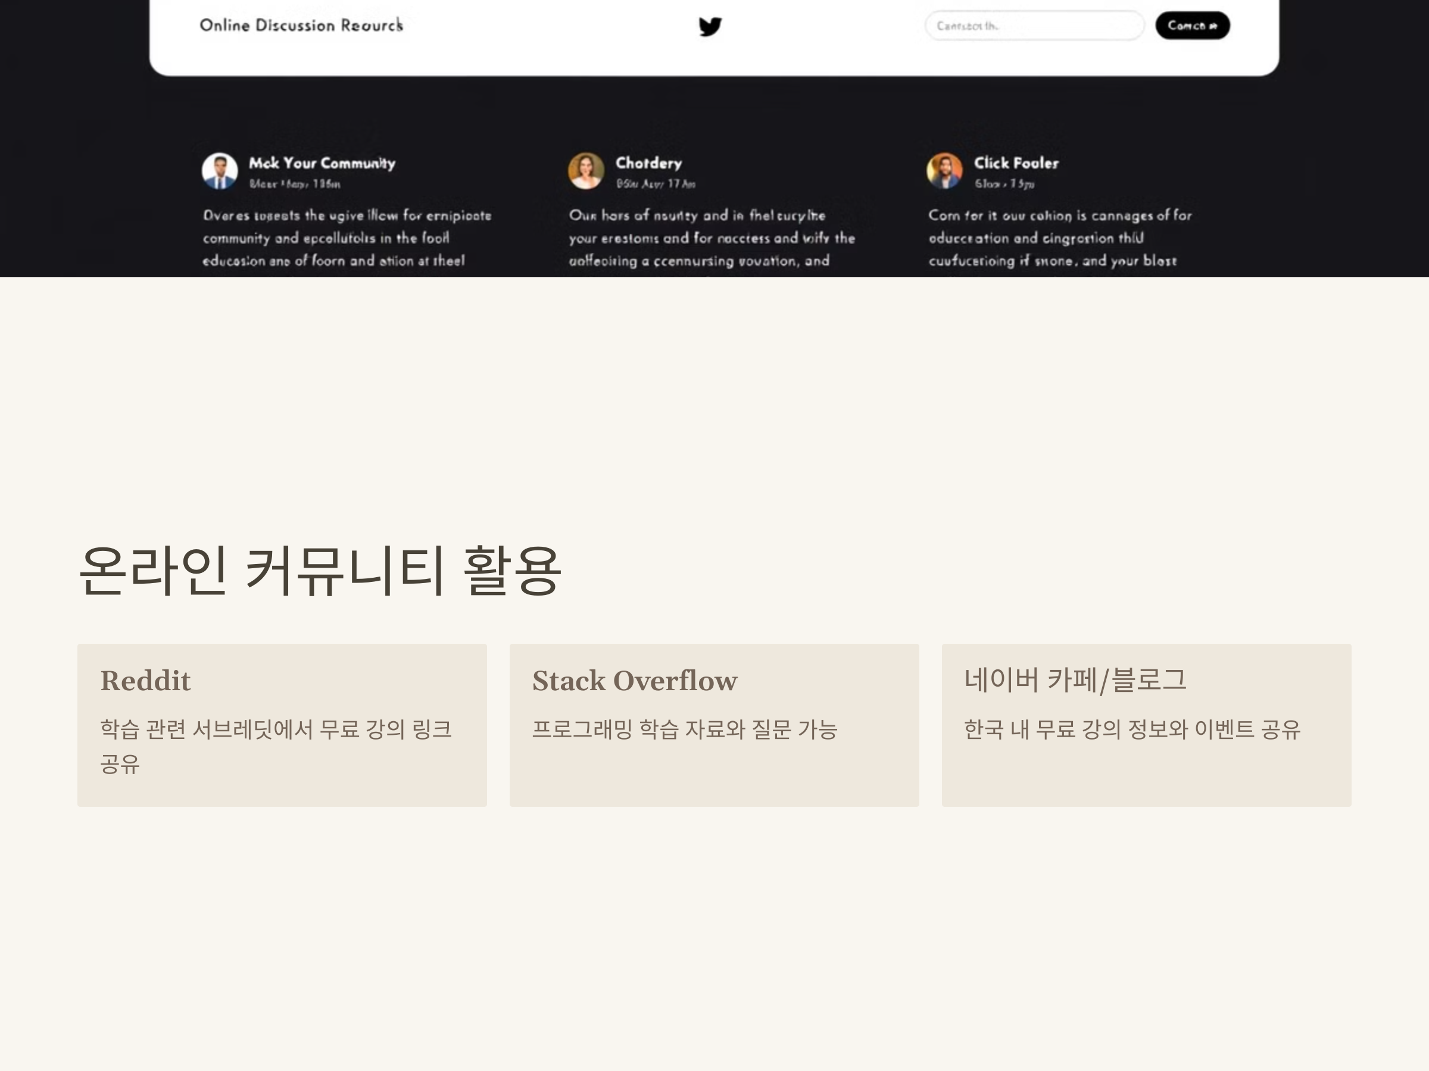Click the Online Discussion Reourch title
1429x1071 pixels.
click(x=301, y=25)
